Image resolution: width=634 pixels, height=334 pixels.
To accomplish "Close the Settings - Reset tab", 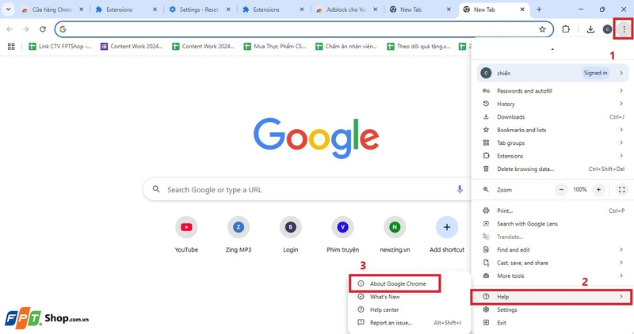I will (228, 9).
